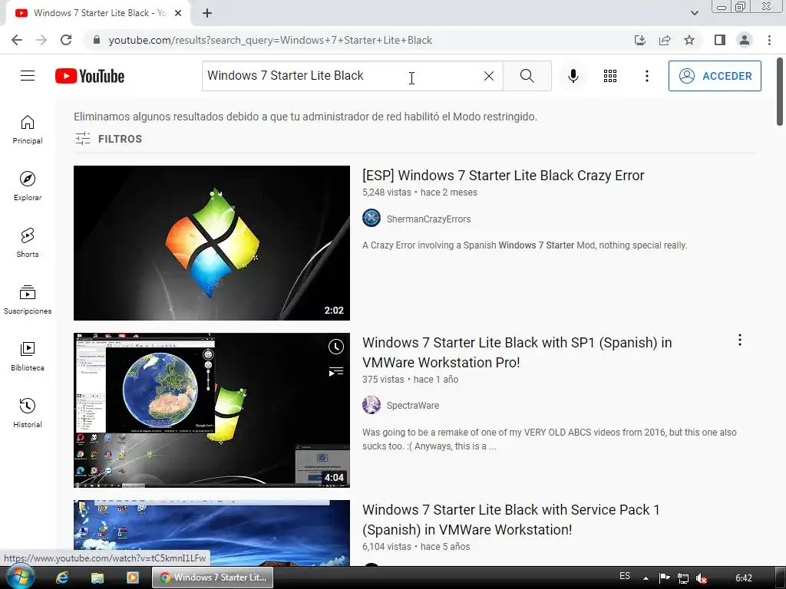Viewport: 786px width, 589px height.
Task: Reload the page
Action: pyautogui.click(x=66, y=40)
